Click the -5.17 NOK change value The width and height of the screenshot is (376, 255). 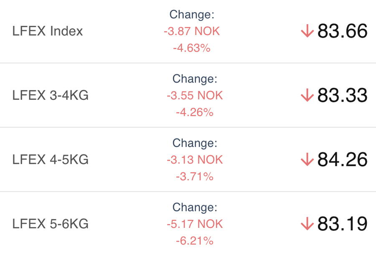195,224
